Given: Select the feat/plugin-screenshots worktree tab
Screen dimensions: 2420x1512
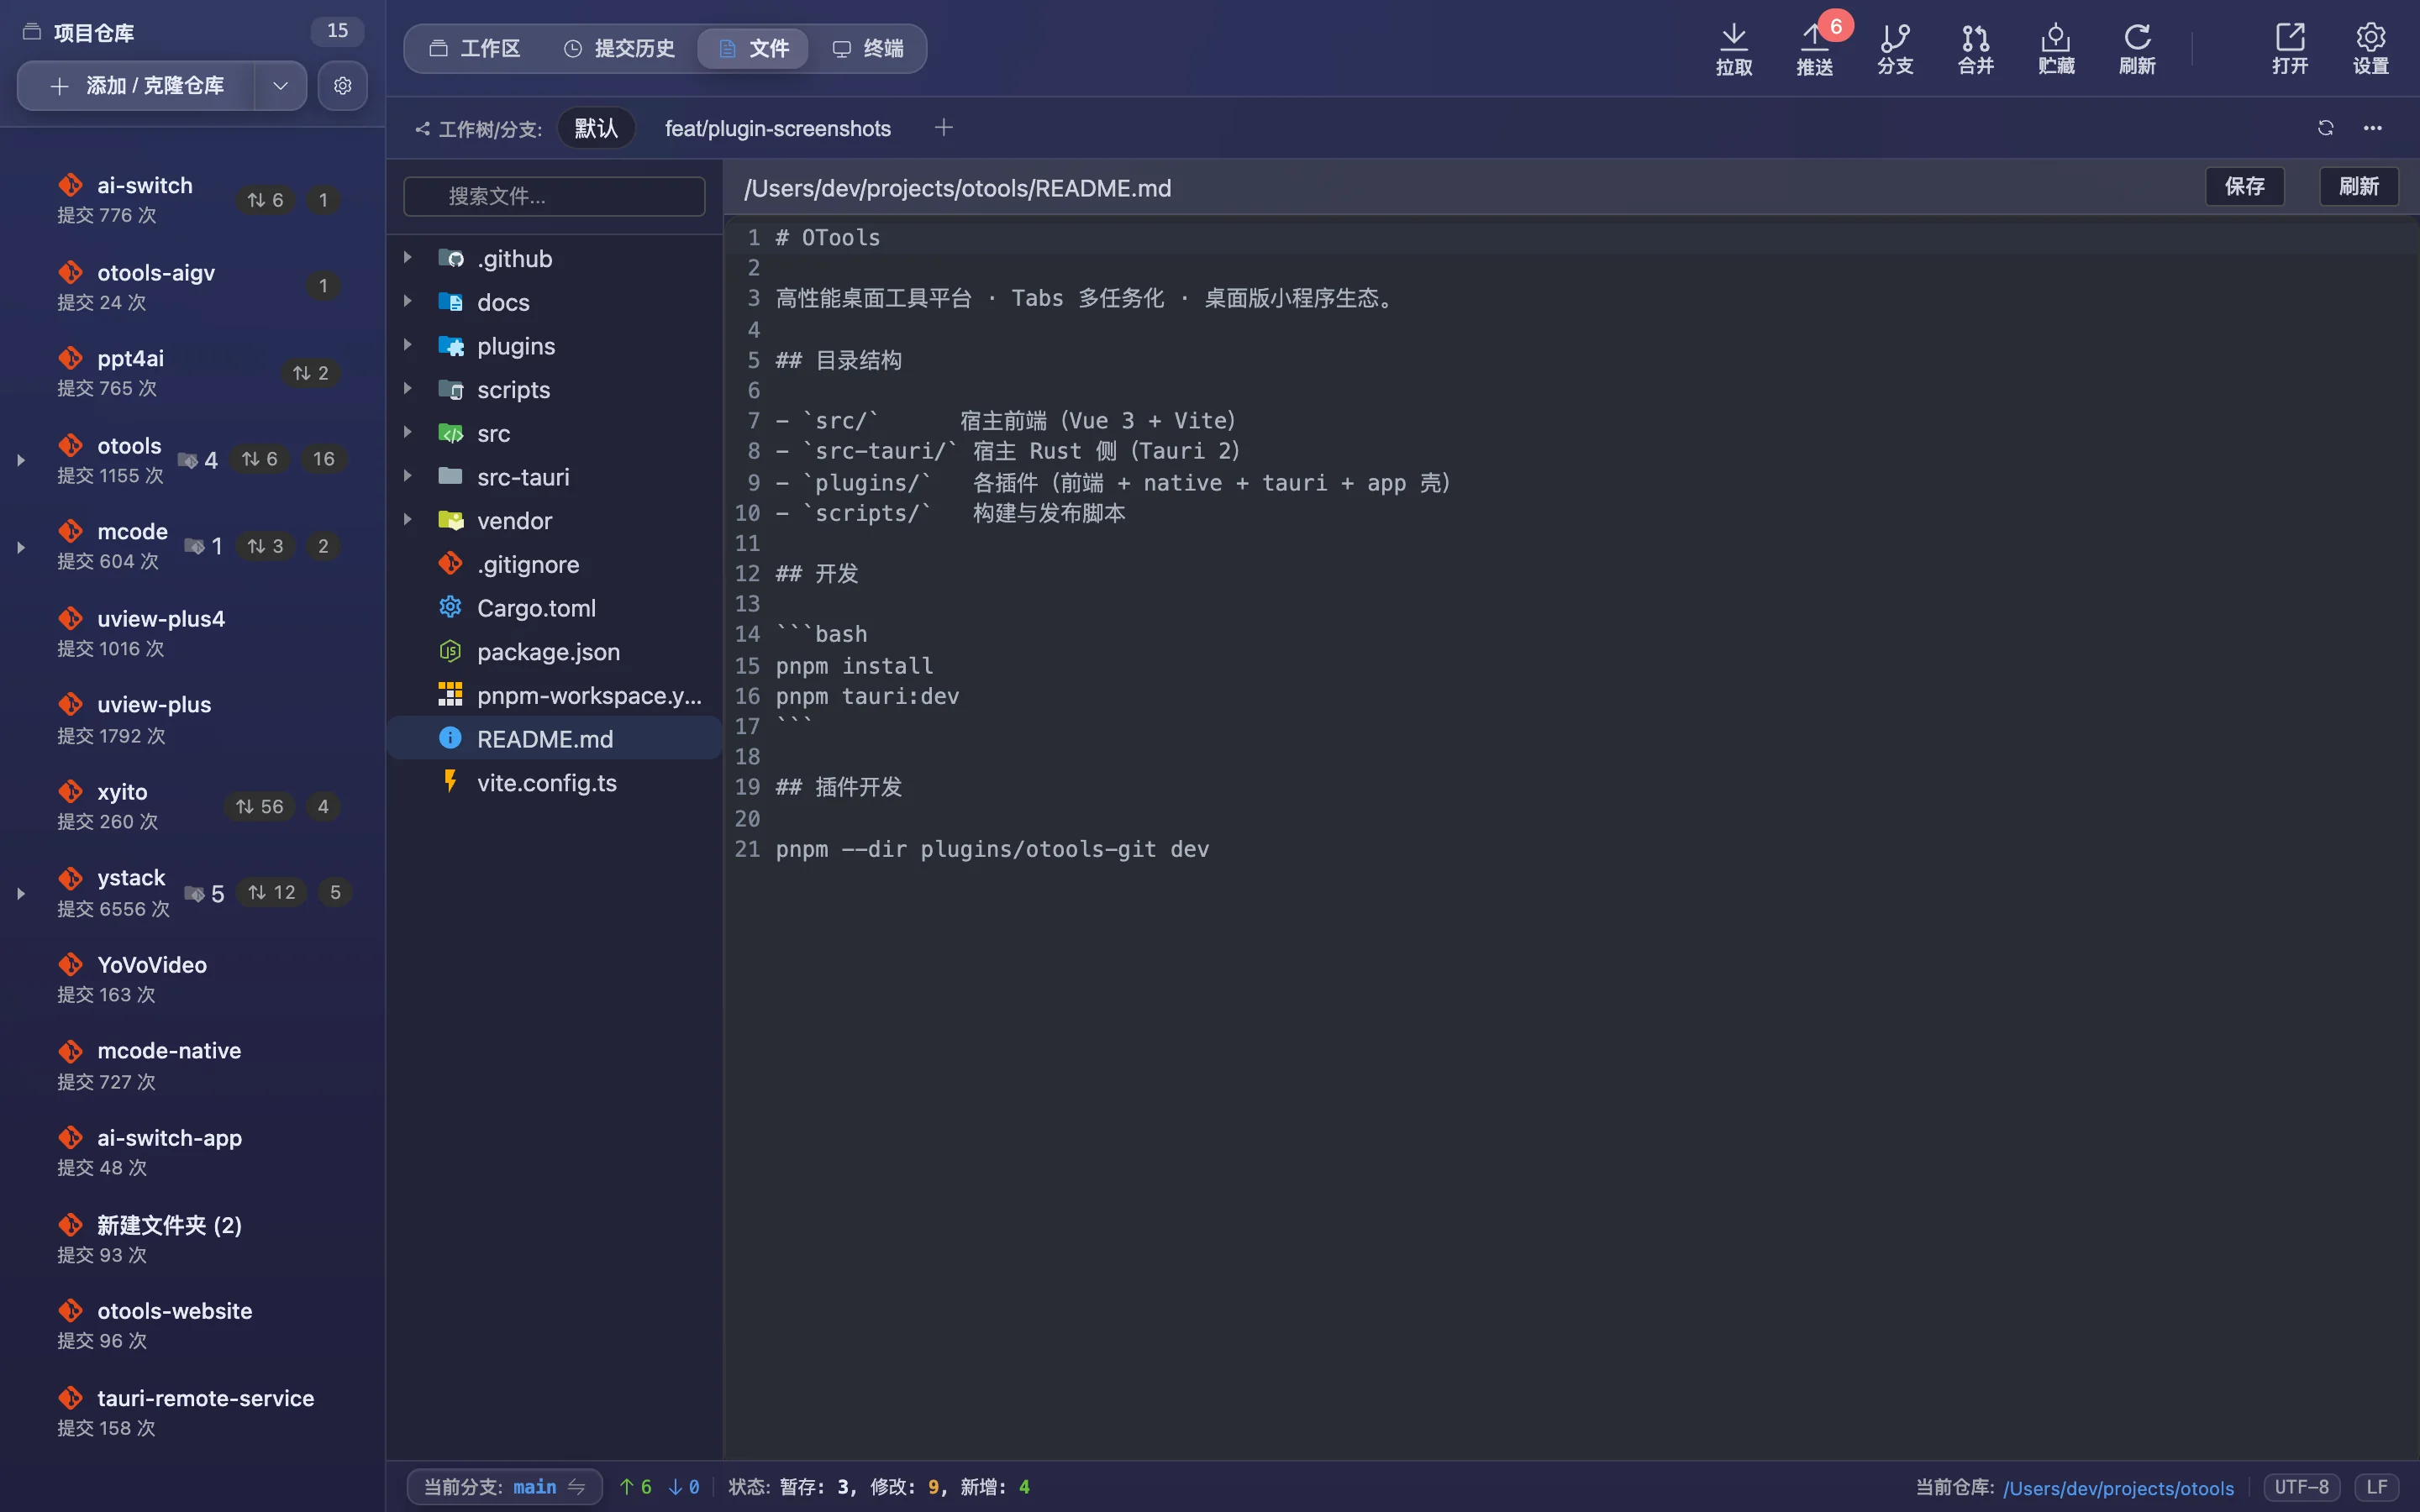Looking at the screenshot, I should pyautogui.click(x=777, y=128).
